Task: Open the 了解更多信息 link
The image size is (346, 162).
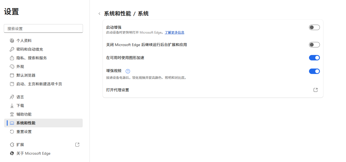Action: tap(174, 33)
